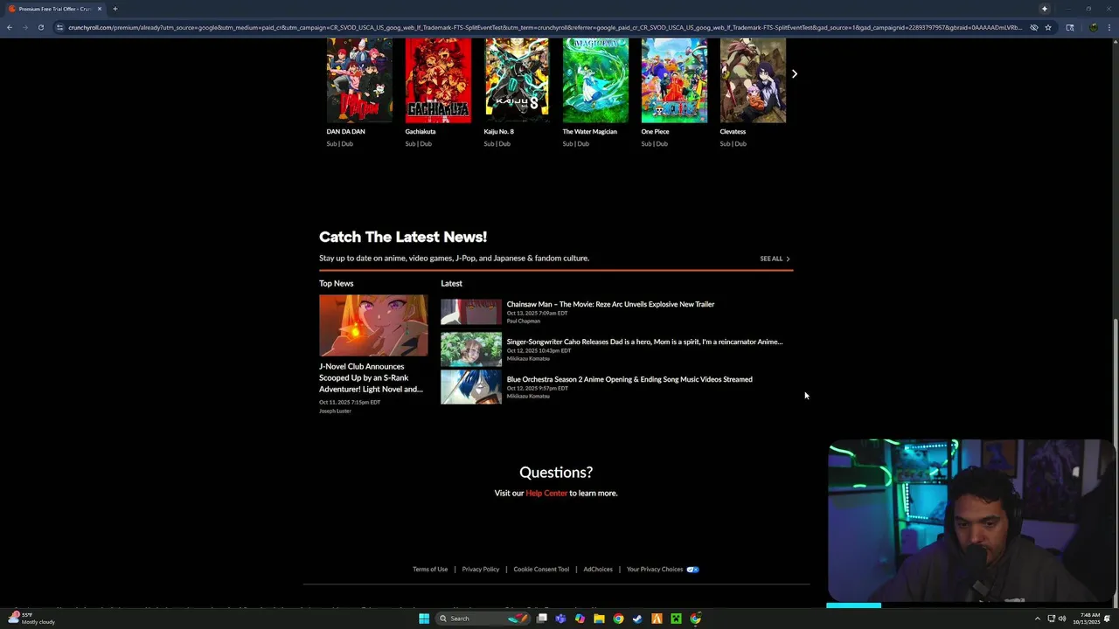The image size is (1119, 629).
Task: Reload the Crunchyroll page
Action: [x=40, y=27]
